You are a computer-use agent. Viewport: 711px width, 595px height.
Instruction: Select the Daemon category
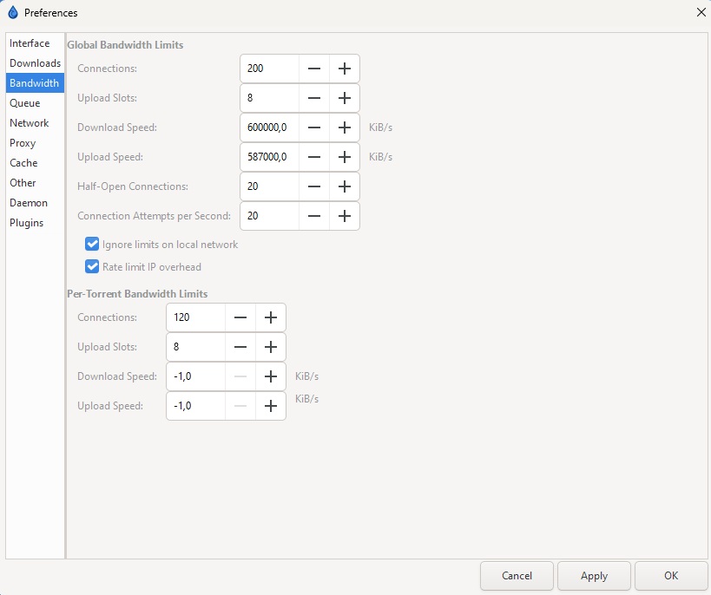click(35, 203)
